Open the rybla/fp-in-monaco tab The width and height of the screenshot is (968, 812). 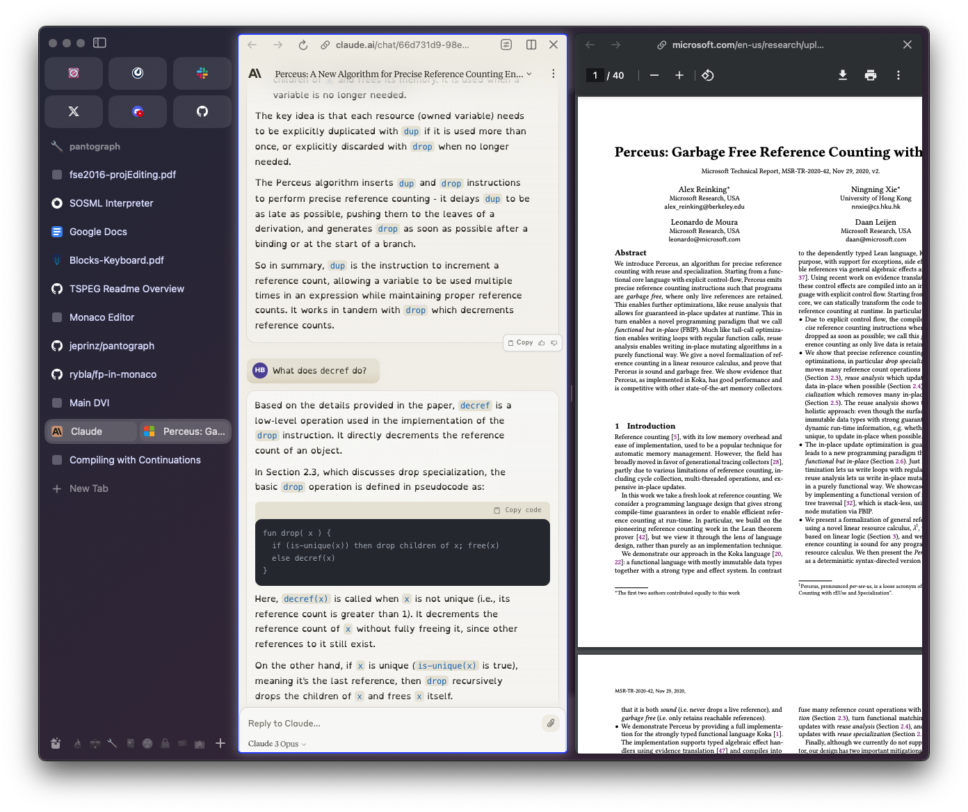point(138,374)
